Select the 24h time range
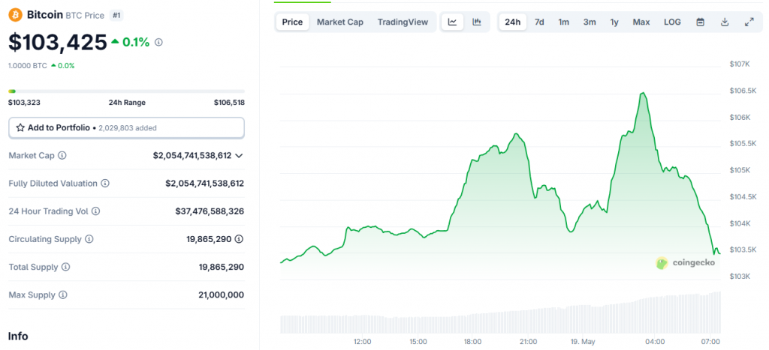Screen dimensions: 769x350 (x=512, y=22)
